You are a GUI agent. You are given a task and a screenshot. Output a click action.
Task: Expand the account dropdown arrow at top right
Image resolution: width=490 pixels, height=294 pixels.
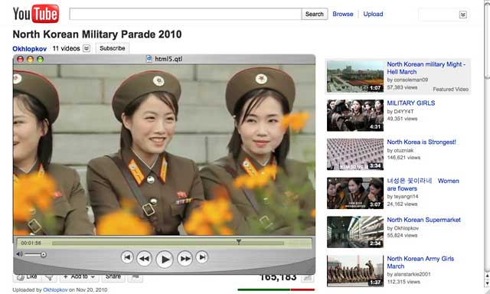click(462, 15)
